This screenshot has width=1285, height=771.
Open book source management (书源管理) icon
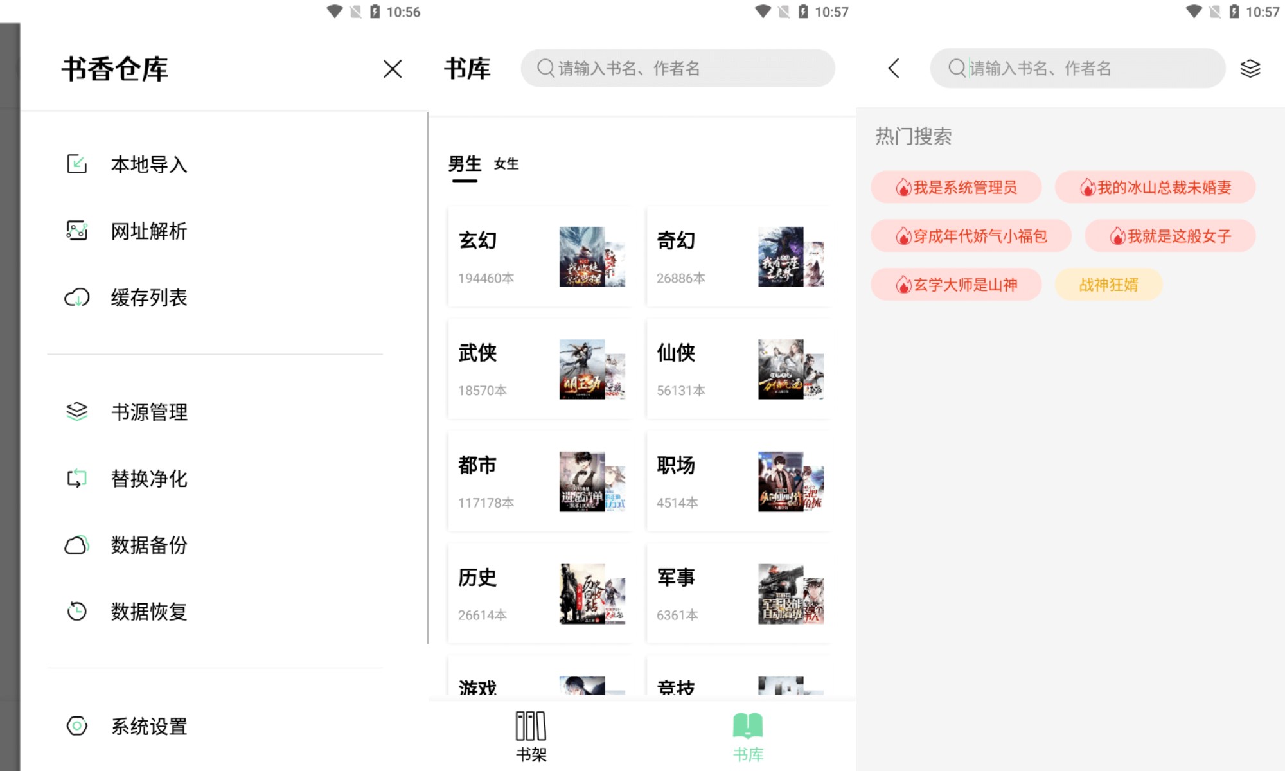click(77, 411)
